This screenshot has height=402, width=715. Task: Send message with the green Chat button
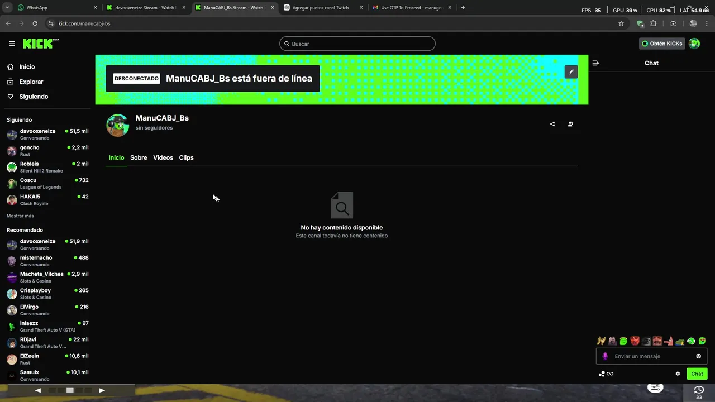tap(697, 374)
